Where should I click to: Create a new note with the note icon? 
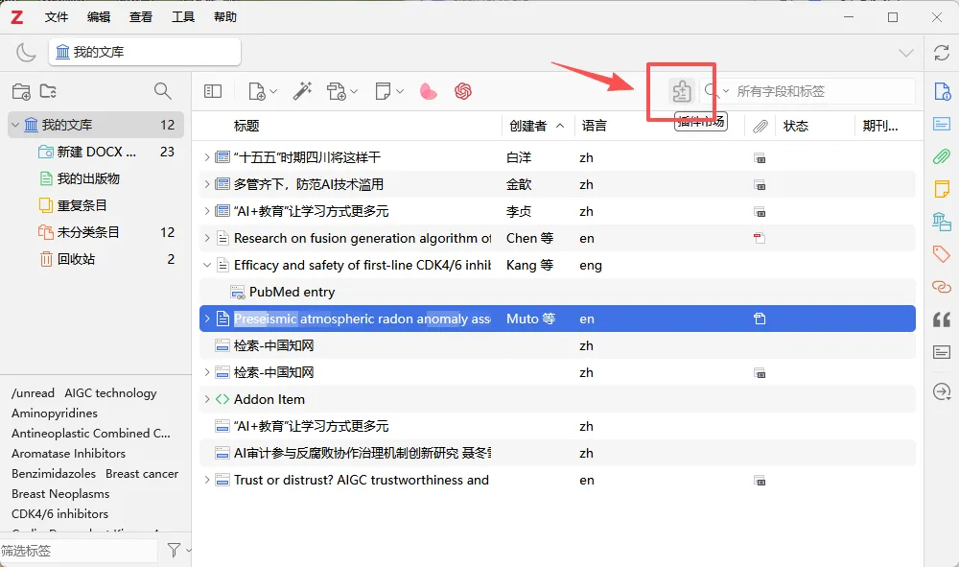click(x=382, y=90)
